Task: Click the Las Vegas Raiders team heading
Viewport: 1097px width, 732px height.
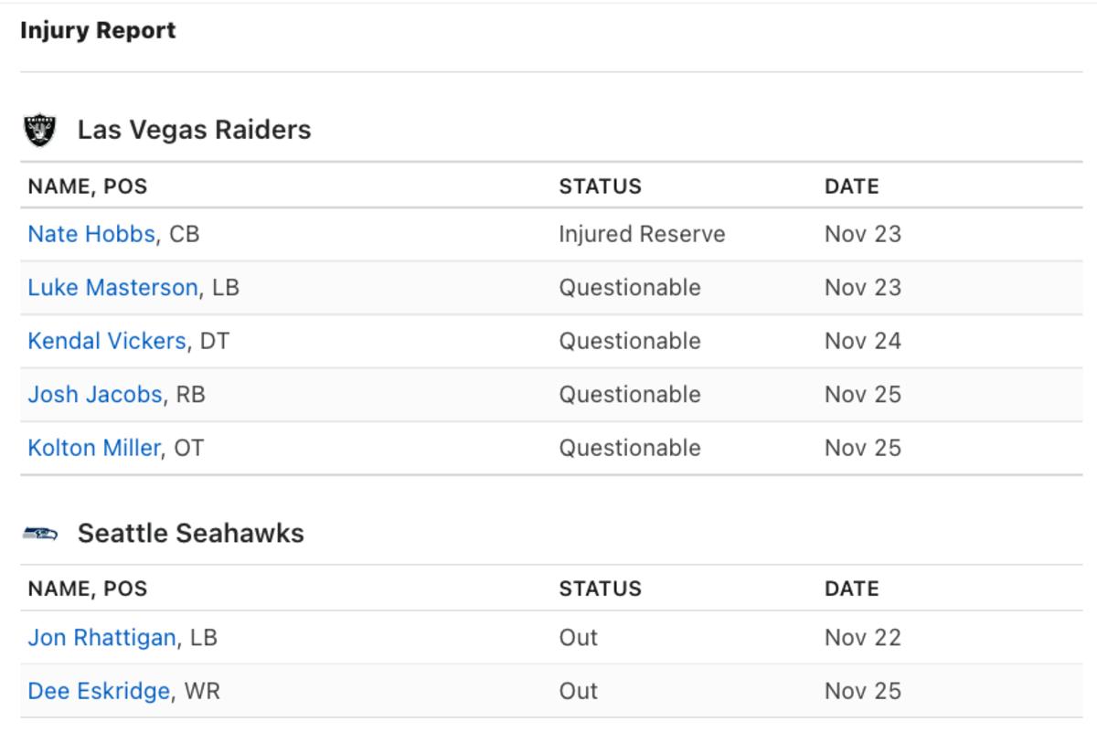Action: click(x=194, y=130)
